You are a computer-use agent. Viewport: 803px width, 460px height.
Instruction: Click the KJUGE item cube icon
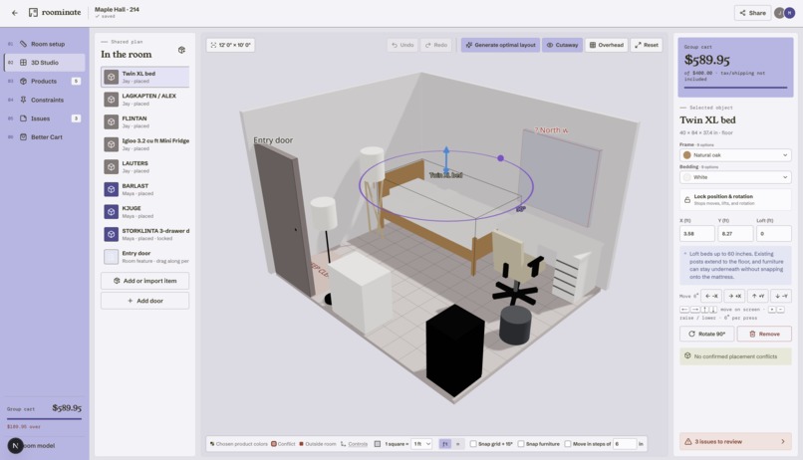point(112,212)
